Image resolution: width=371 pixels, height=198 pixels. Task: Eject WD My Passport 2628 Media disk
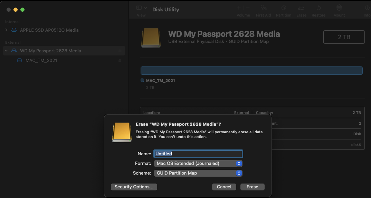120,51
